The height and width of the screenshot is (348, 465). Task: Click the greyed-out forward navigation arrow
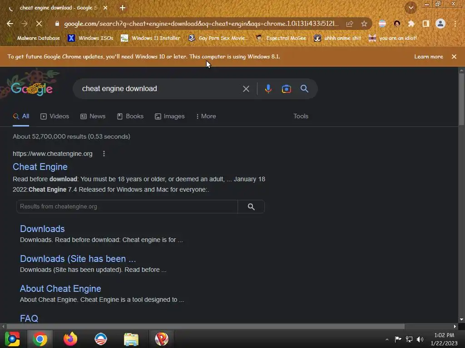[x=25, y=24]
